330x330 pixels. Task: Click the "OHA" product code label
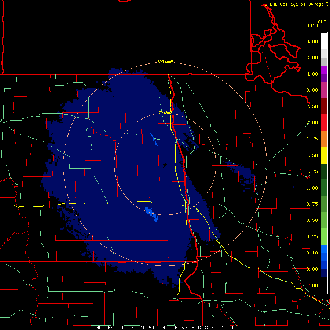coord(322,22)
